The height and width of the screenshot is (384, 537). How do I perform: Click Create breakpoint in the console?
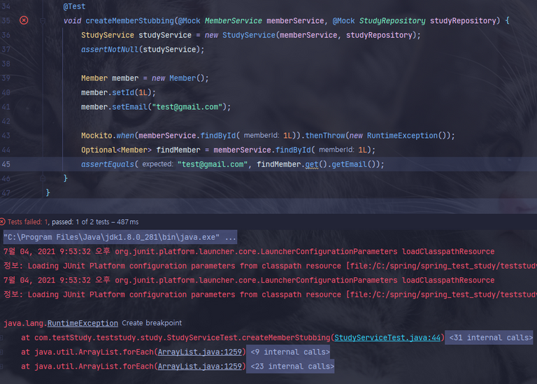[x=152, y=323]
